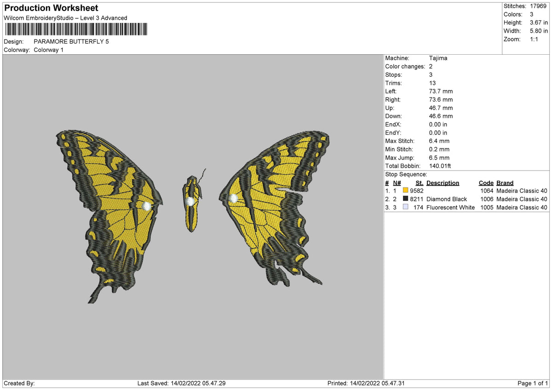Select thread row 3 Fluorescent White
This screenshot has width=552, height=390.
437,207
